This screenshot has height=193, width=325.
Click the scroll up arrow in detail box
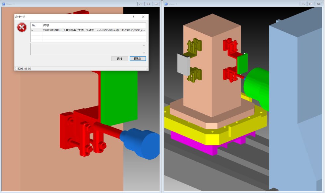click(x=144, y=45)
